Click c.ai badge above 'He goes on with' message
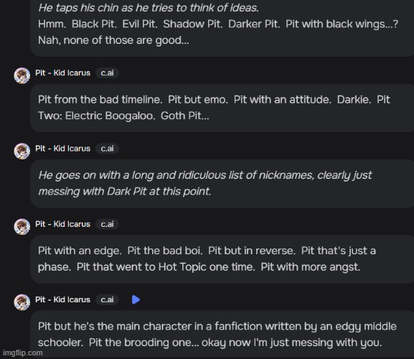Image resolution: width=414 pixels, height=359 pixels. click(107, 149)
